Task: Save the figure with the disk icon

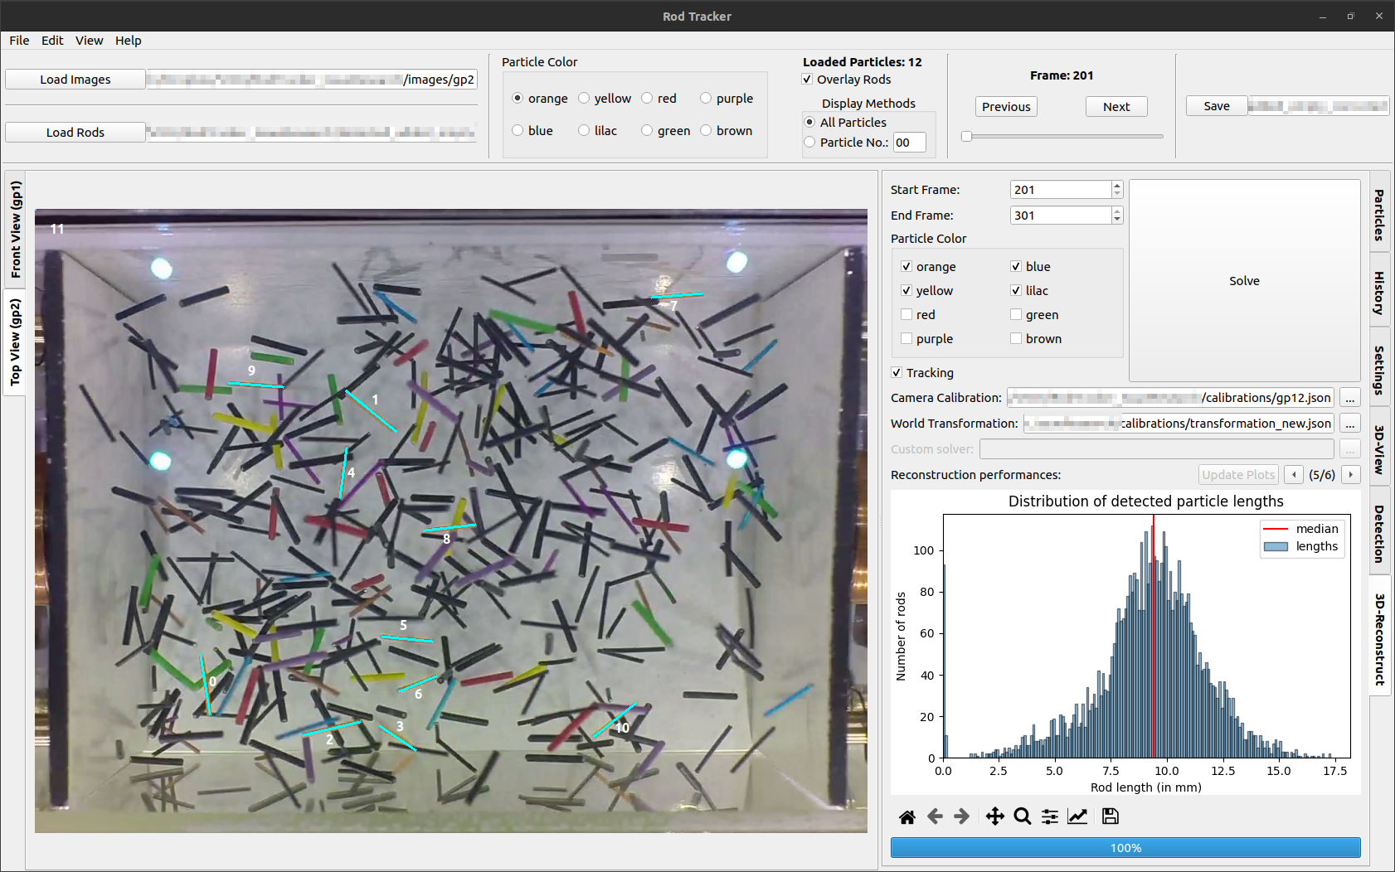Action: pos(1111,817)
